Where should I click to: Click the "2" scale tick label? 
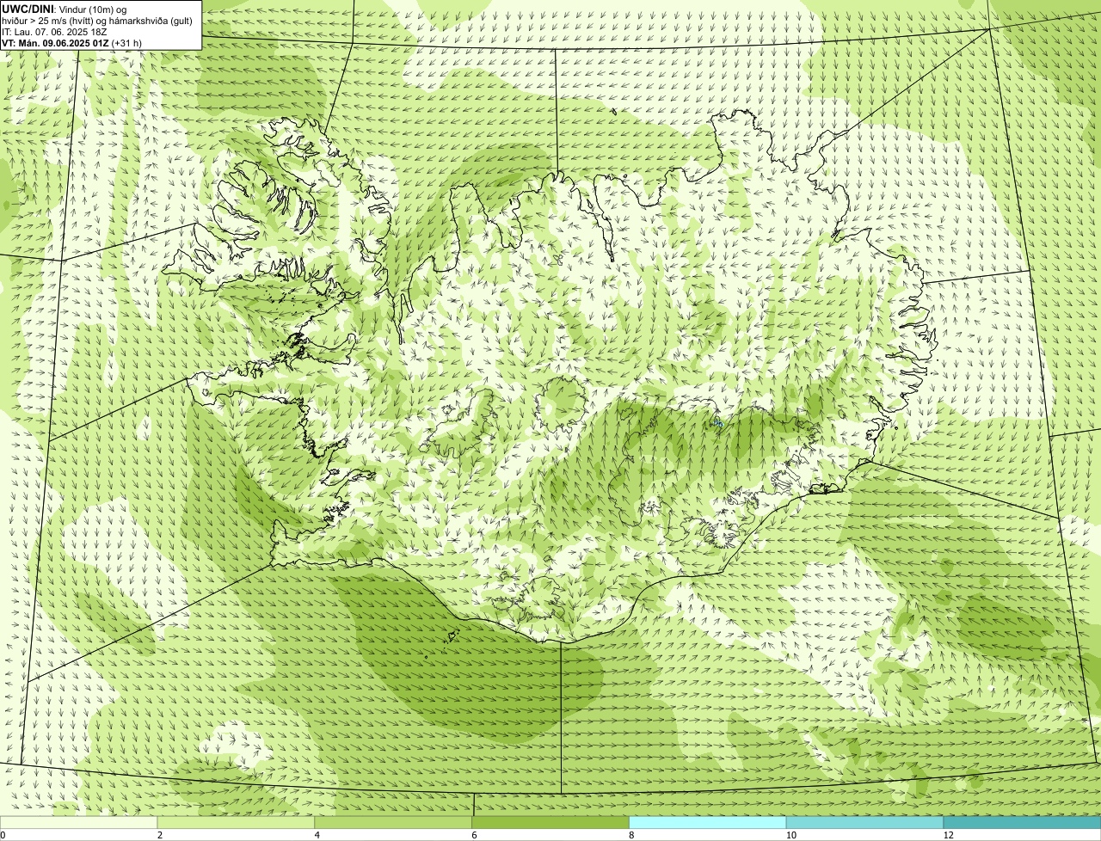(160, 835)
